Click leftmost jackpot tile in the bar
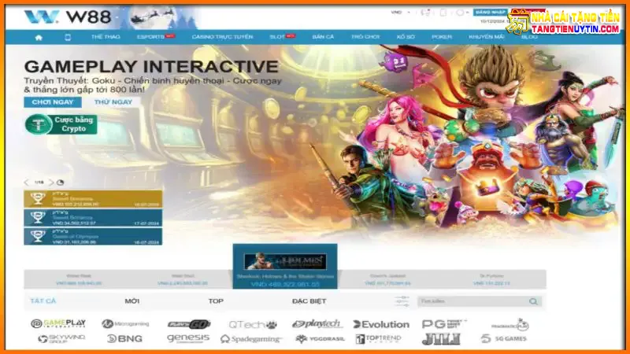630x354 pixels. 79,279
